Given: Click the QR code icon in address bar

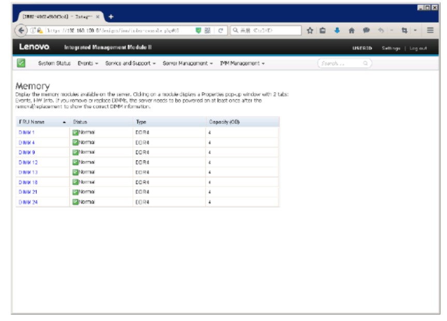Looking at the screenshot, I should [x=208, y=31].
